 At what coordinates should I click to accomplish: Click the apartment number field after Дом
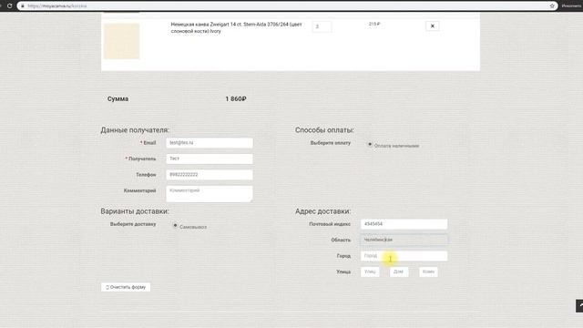tap(428, 272)
